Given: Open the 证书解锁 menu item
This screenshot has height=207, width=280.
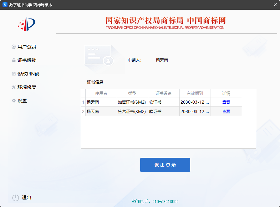Looking at the screenshot, I should pyautogui.click(x=27, y=60).
